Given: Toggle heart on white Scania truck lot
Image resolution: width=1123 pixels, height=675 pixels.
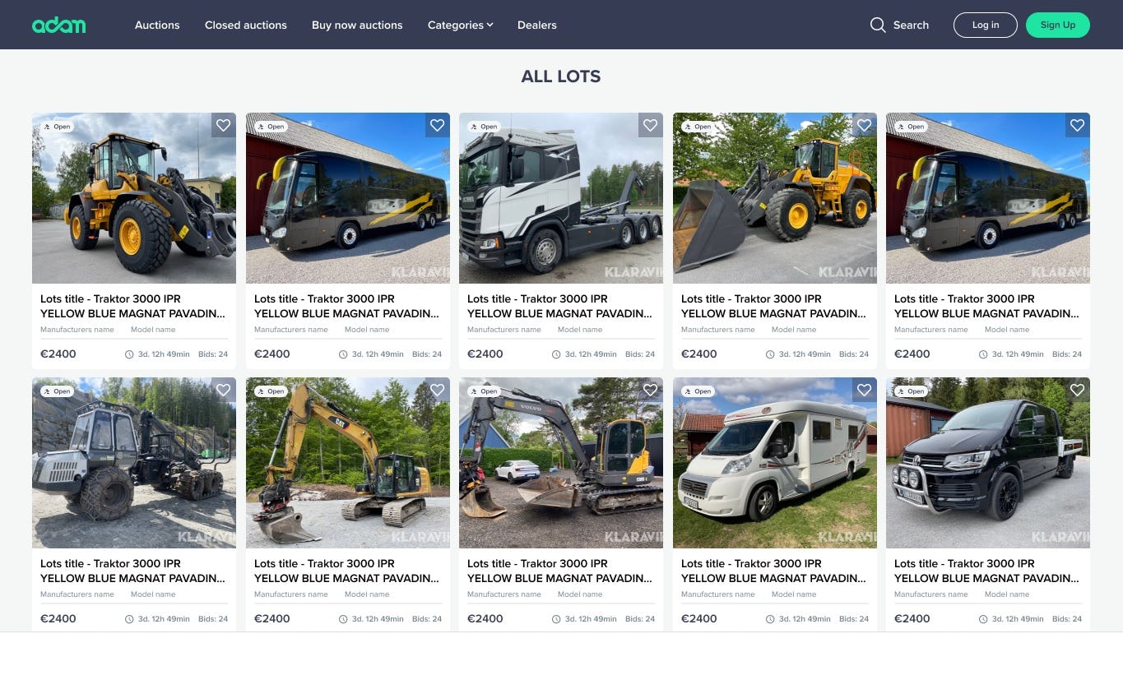Looking at the screenshot, I should tap(651, 125).
